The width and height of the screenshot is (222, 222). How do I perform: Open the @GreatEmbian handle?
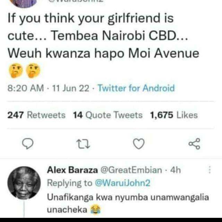pyautogui.click(x=131, y=170)
